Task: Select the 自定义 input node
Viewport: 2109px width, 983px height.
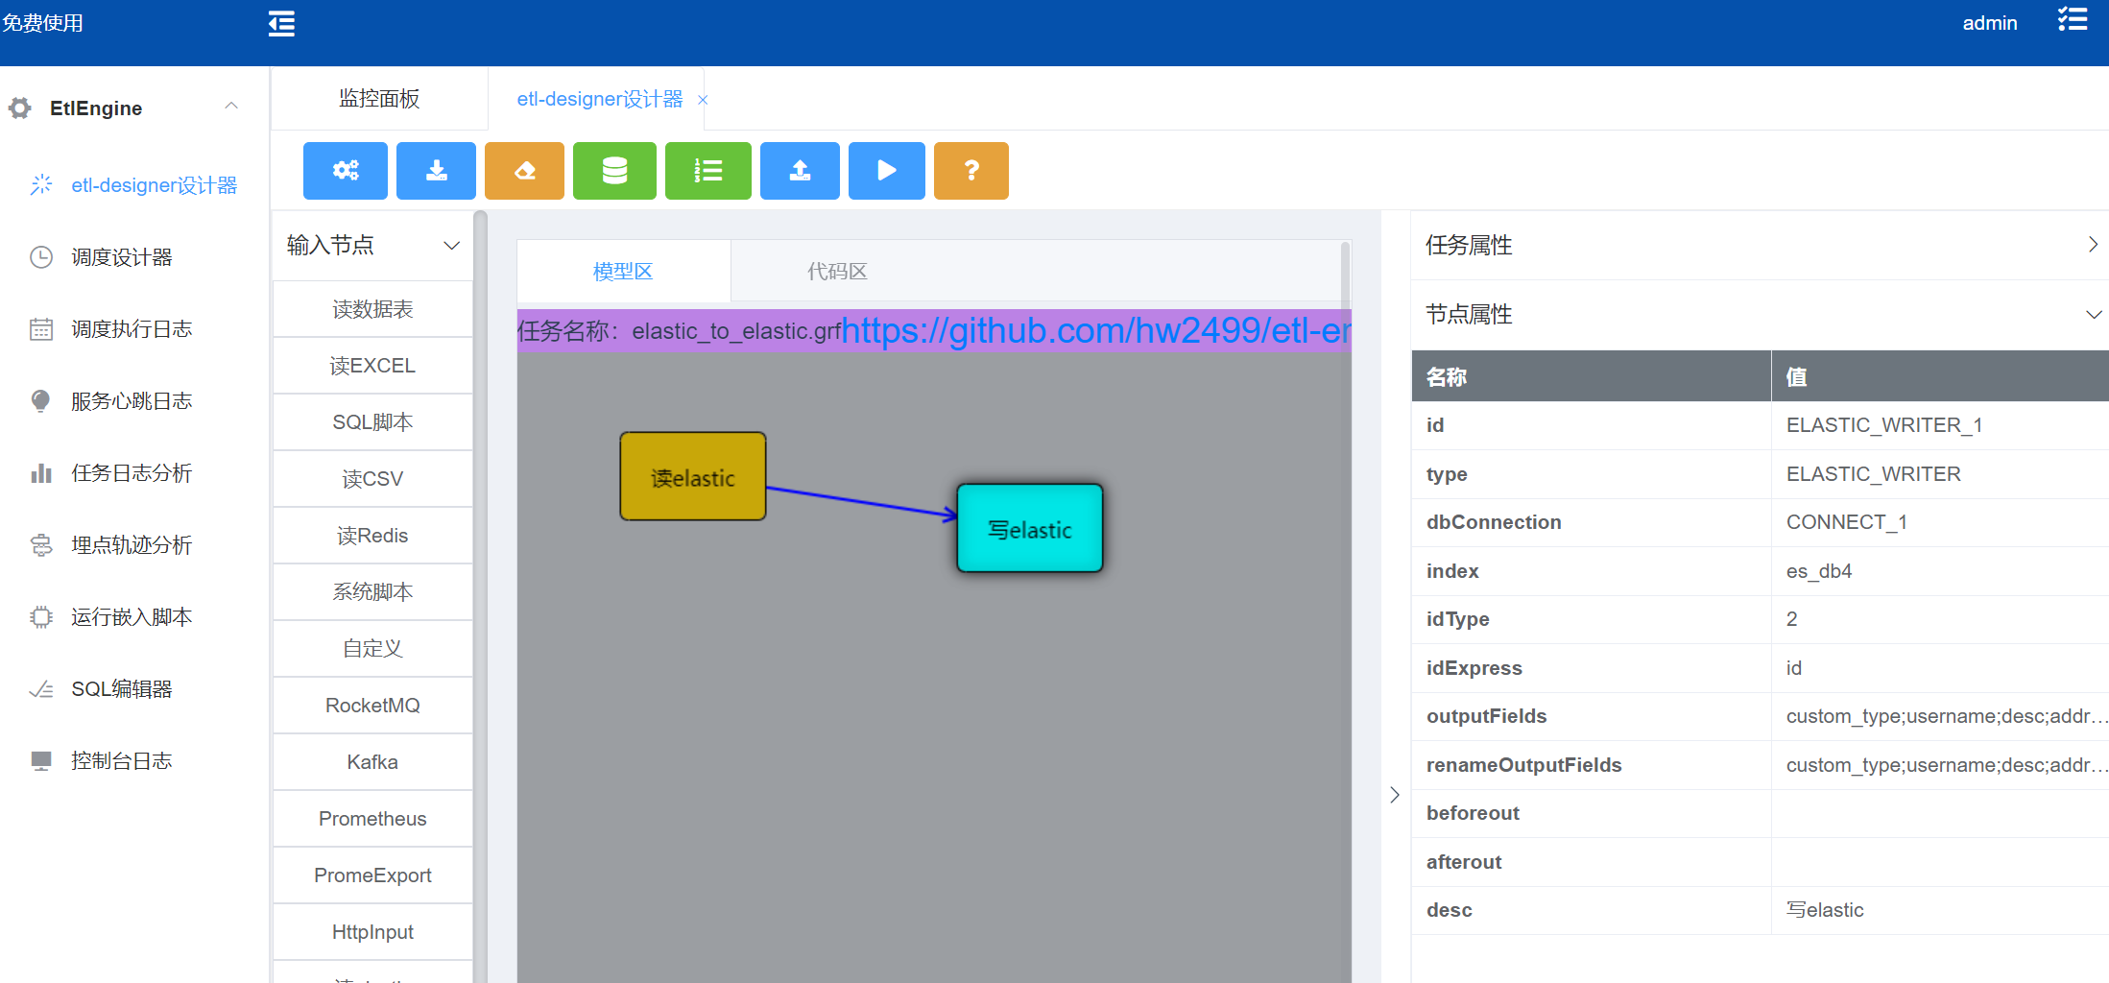Action: [x=372, y=649]
